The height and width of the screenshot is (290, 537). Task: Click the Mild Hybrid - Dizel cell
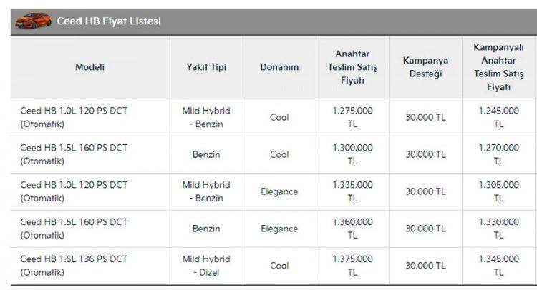pyautogui.click(x=206, y=266)
